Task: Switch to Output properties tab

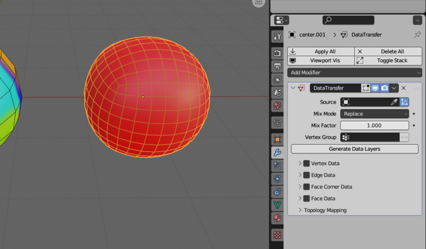Action: click(x=277, y=67)
